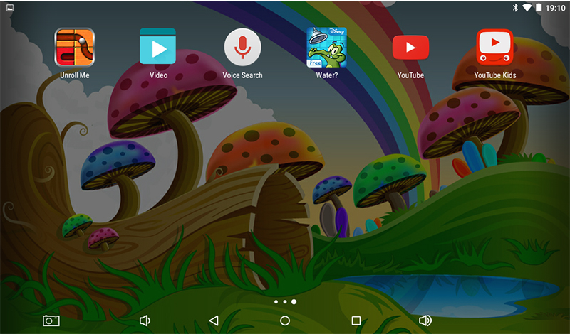
Task: Tap the Wi-Fi signal icon
Action: tap(527, 8)
